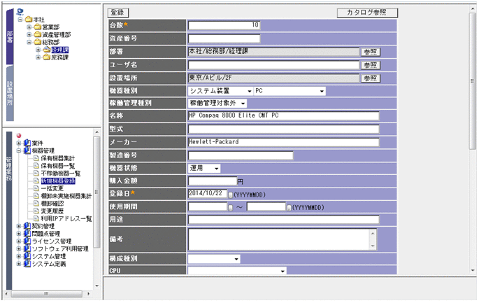Image resolution: width=479 pixels, height=303 pixels.
Task: Click network computer icon above 本社
Action: [x=20, y=13]
